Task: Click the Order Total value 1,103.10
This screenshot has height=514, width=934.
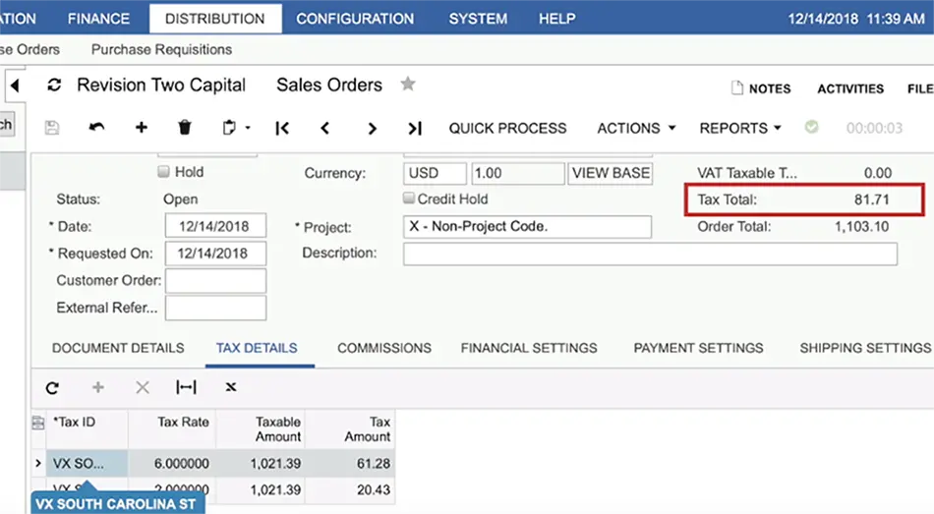Action: tap(861, 226)
